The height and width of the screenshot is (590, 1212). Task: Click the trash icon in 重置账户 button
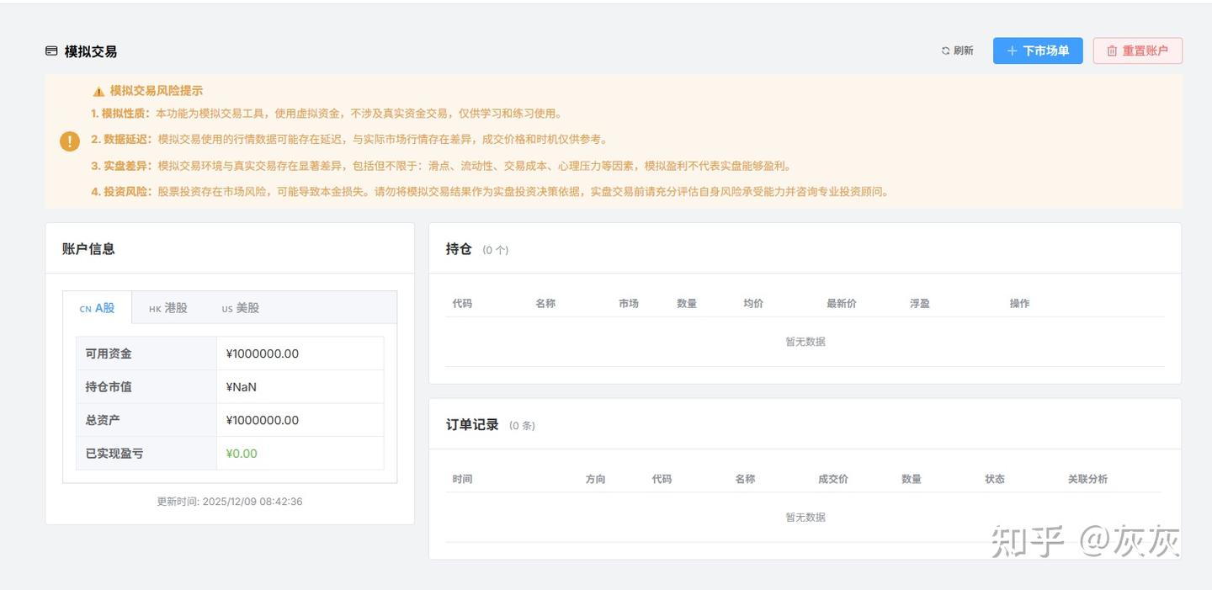pyautogui.click(x=1109, y=50)
